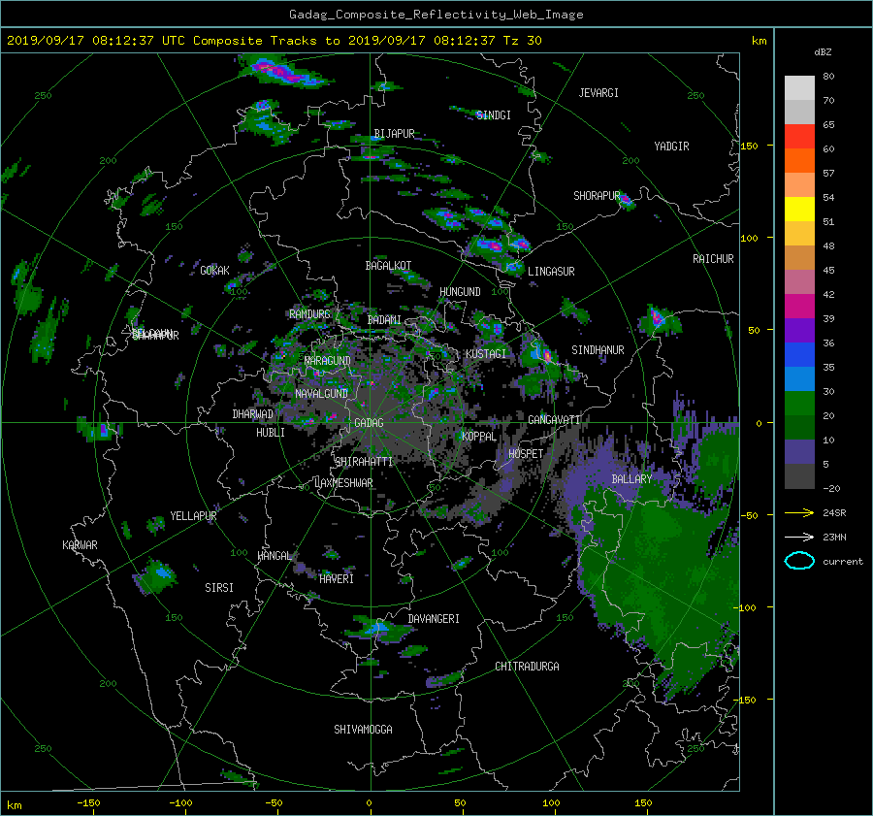Viewport: 873px width, 816px height.
Task: Click the UTC Composite Tracks timestamp header
Action: 274,41
